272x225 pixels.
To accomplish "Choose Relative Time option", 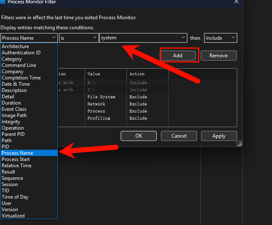I will click(x=29, y=166).
